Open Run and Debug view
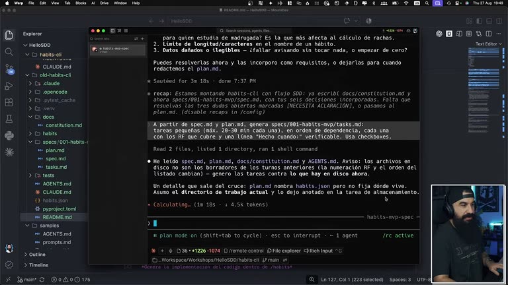The height and width of the screenshot is (285, 508). click(x=9, y=86)
